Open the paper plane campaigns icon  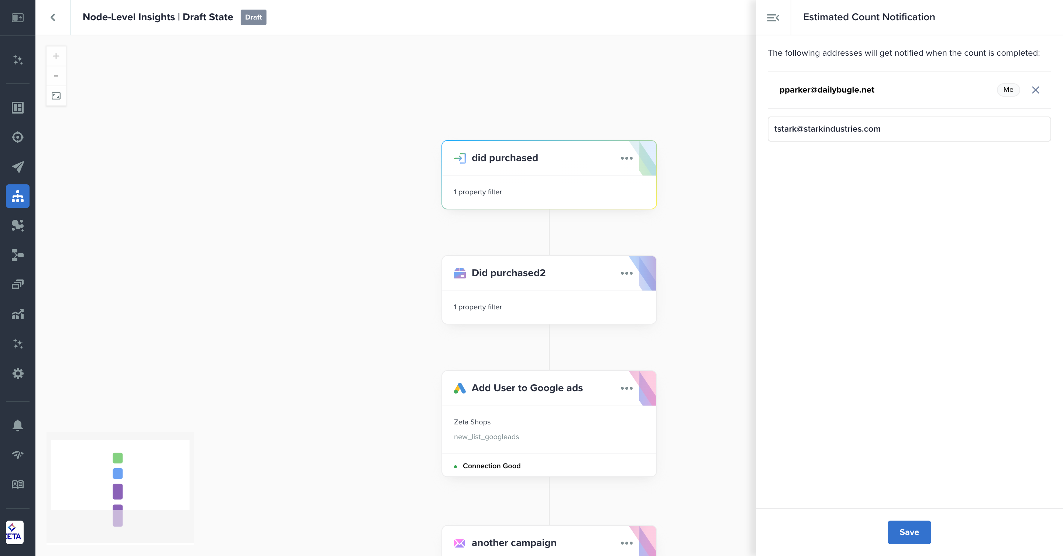click(18, 167)
